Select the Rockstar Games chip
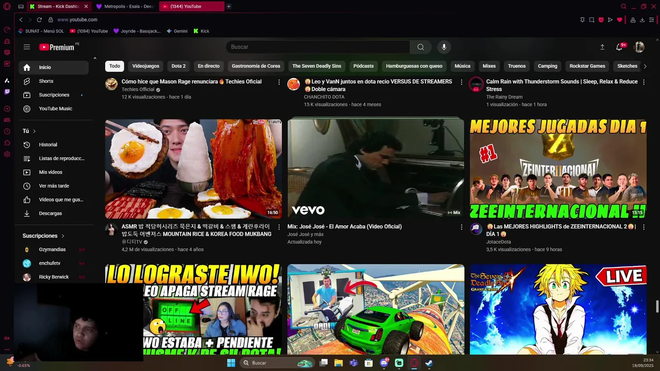Viewport: 660px width, 371px height. click(x=587, y=66)
